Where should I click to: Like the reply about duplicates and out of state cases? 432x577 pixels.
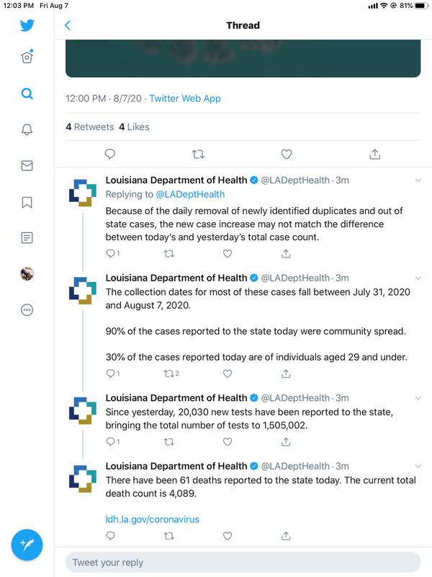coord(228,254)
